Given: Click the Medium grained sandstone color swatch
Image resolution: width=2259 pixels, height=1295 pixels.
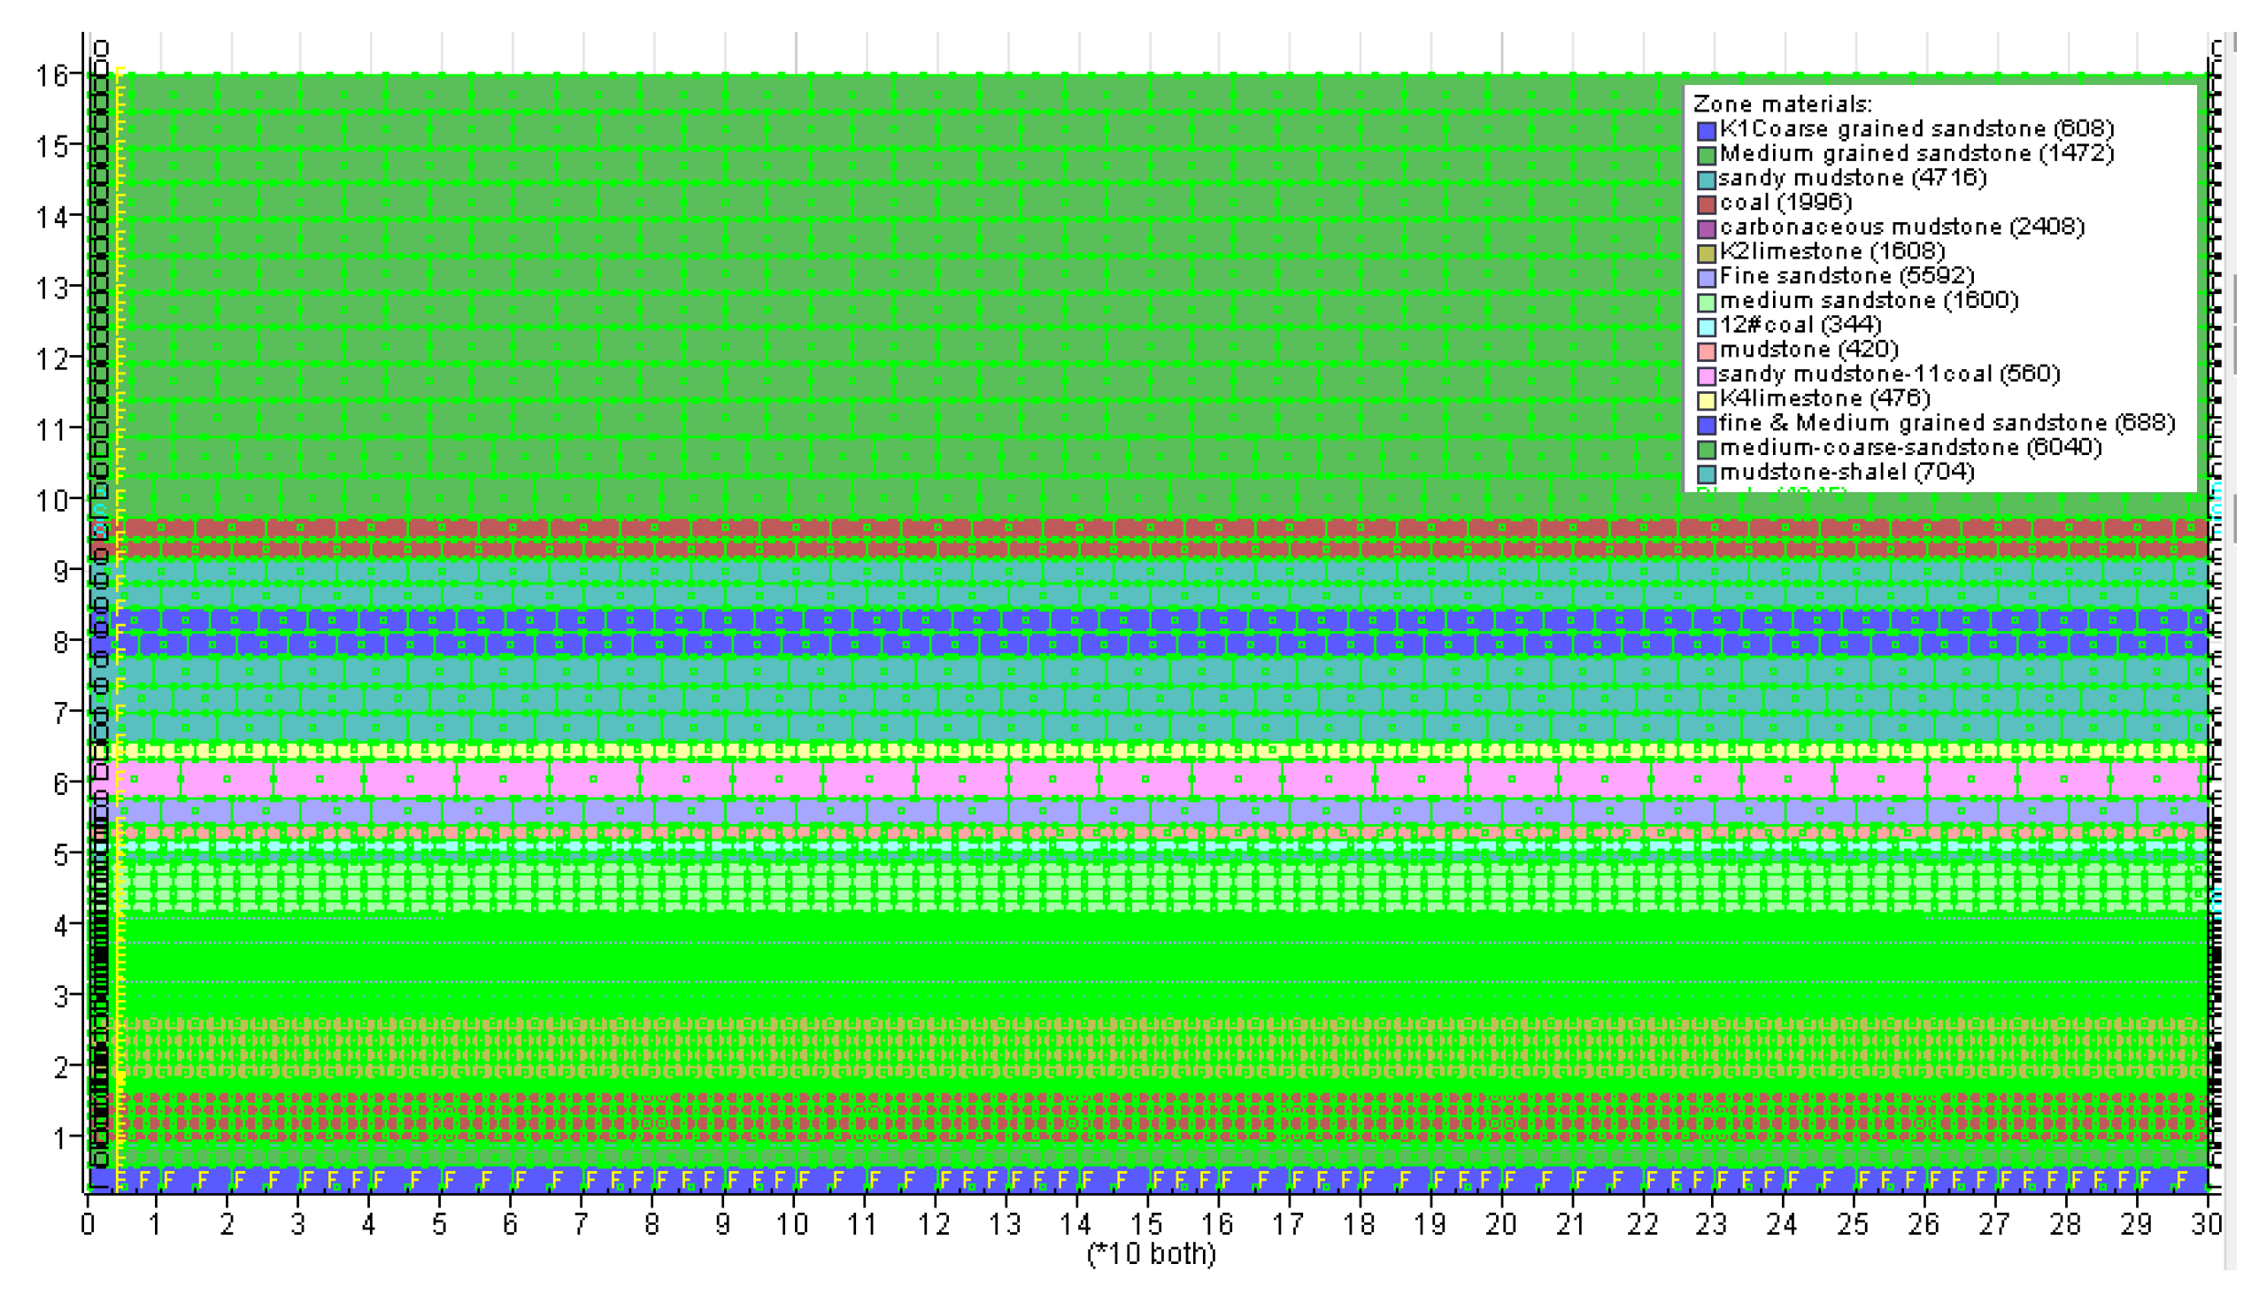Looking at the screenshot, I should coord(1706,156).
